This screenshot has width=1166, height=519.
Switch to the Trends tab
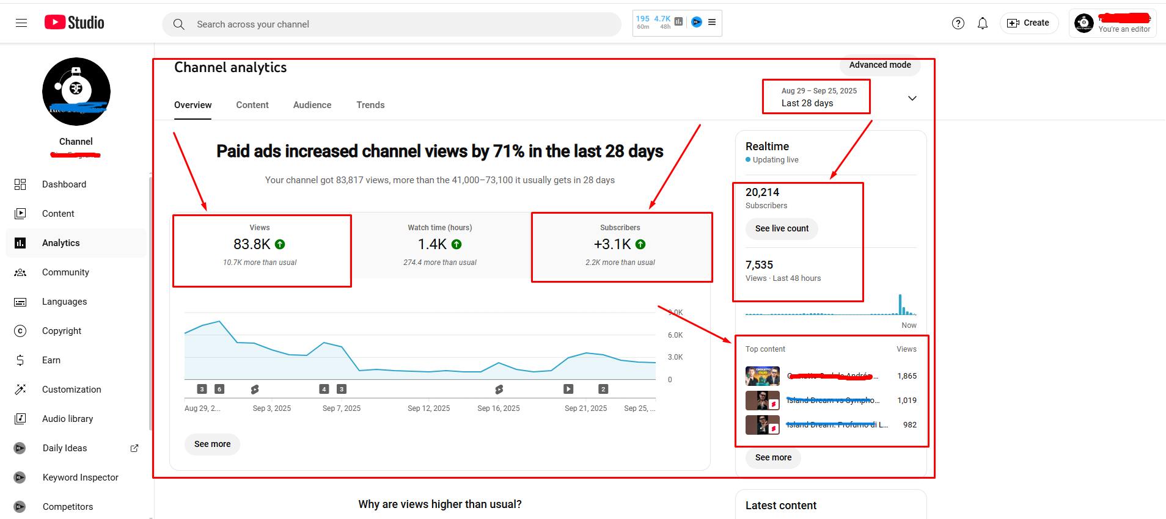[370, 105]
